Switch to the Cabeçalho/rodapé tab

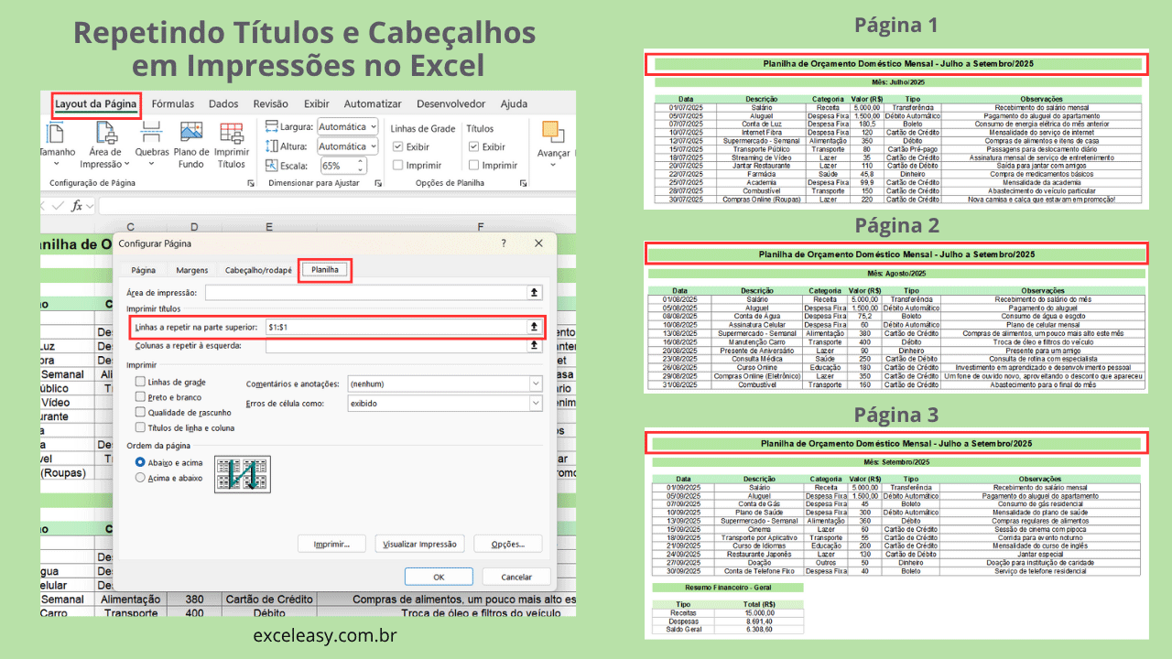tap(259, 270)
